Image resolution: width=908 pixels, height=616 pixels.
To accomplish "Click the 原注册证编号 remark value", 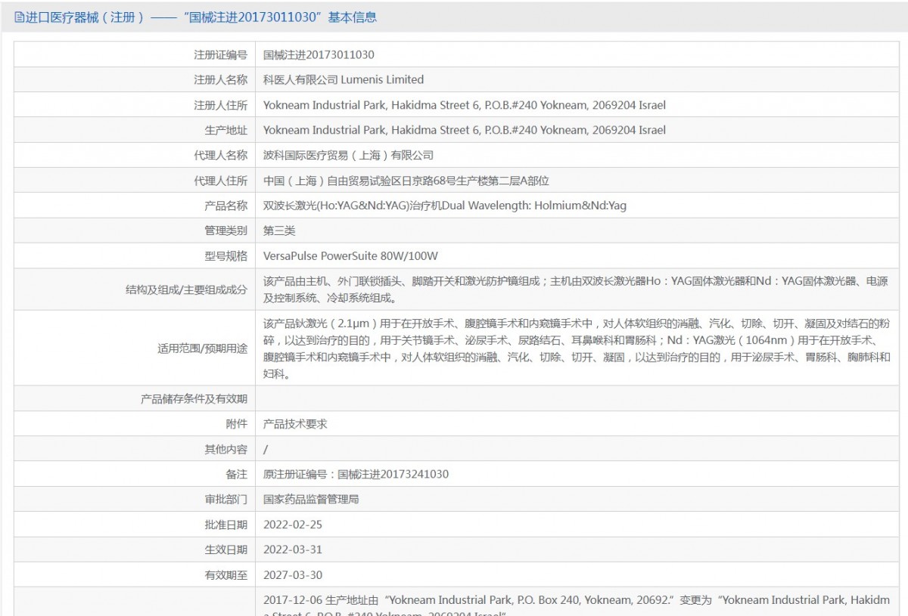I will pos(356,474).
